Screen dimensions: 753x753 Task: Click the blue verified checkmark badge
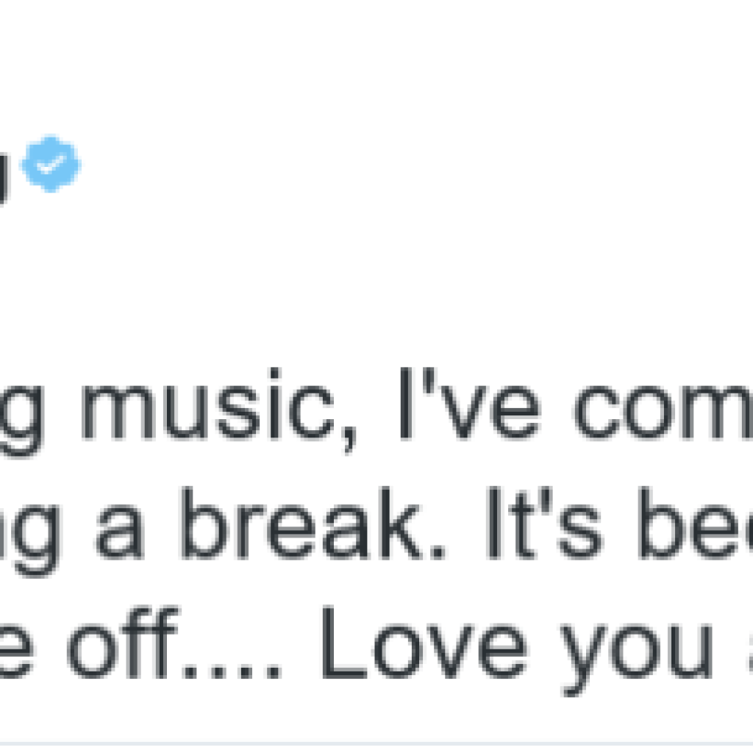(x=51, y=164)
